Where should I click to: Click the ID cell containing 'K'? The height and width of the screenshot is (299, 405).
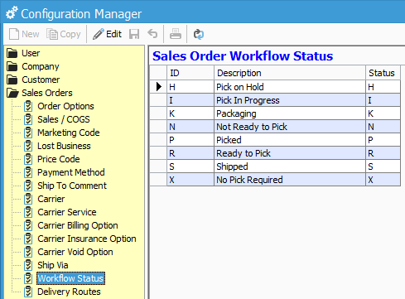(x=190, y=113)
